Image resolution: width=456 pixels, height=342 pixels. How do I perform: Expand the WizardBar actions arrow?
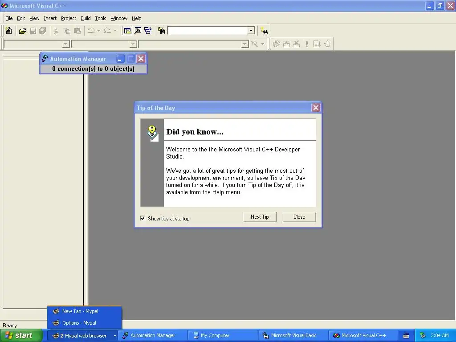coord(262,44)
